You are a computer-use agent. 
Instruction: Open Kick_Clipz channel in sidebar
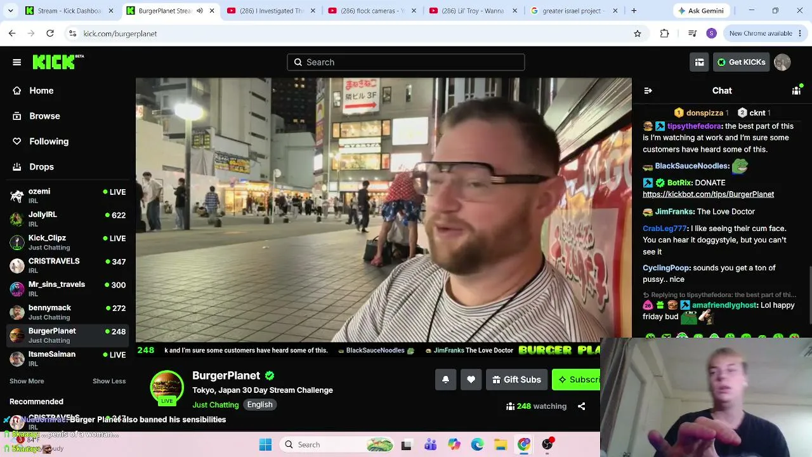tap(68, 242)
